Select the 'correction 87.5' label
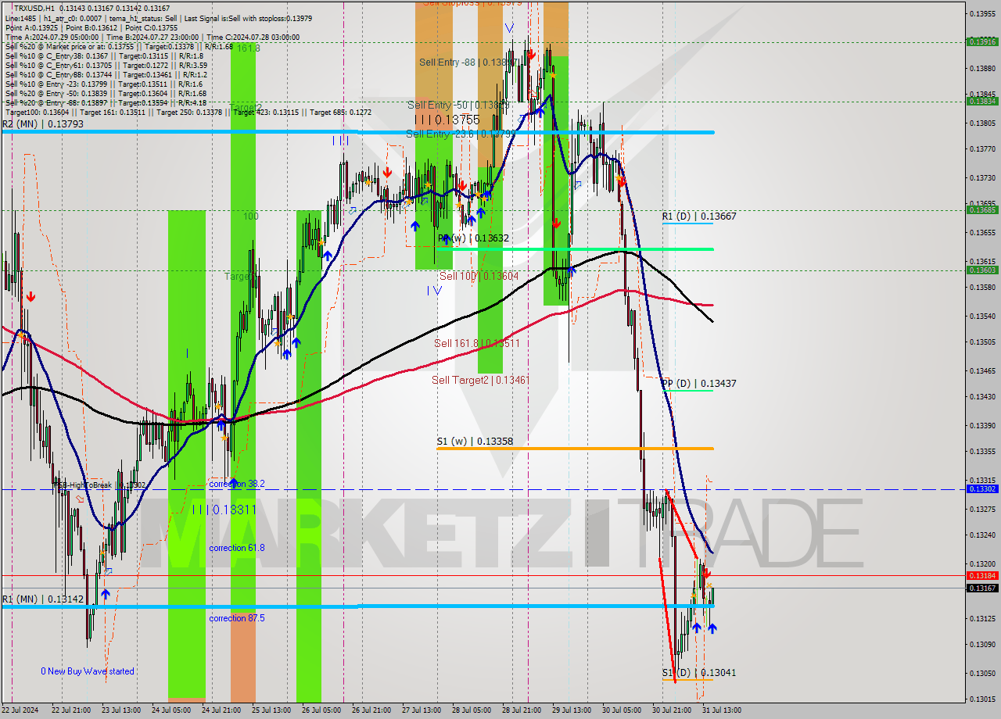The image size is (1001, 719). pyautogui.click(x=237, y=618)
